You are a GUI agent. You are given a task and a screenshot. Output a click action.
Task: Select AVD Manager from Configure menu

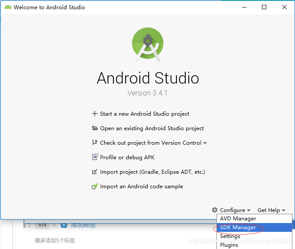click(x=254, y=219)
